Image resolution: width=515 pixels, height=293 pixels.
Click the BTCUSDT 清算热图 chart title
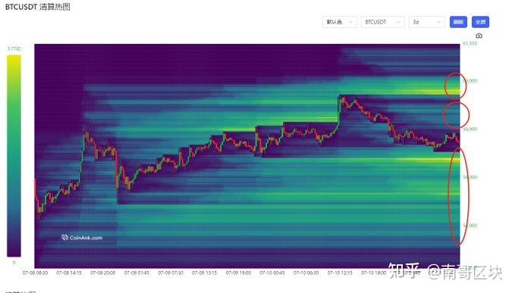(37, 7)
